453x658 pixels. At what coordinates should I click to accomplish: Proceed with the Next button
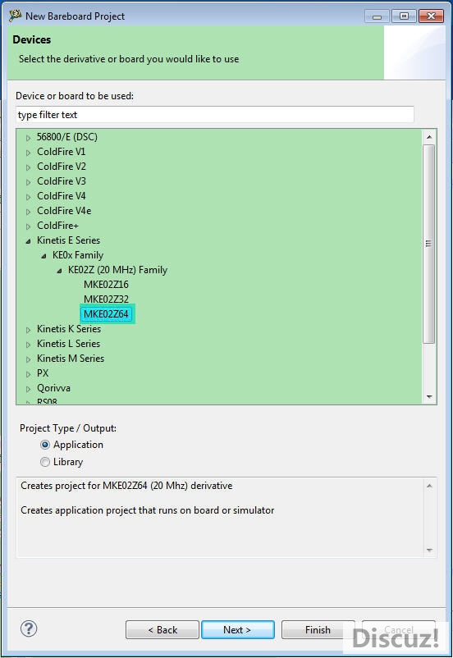click(x=238, y=629)
